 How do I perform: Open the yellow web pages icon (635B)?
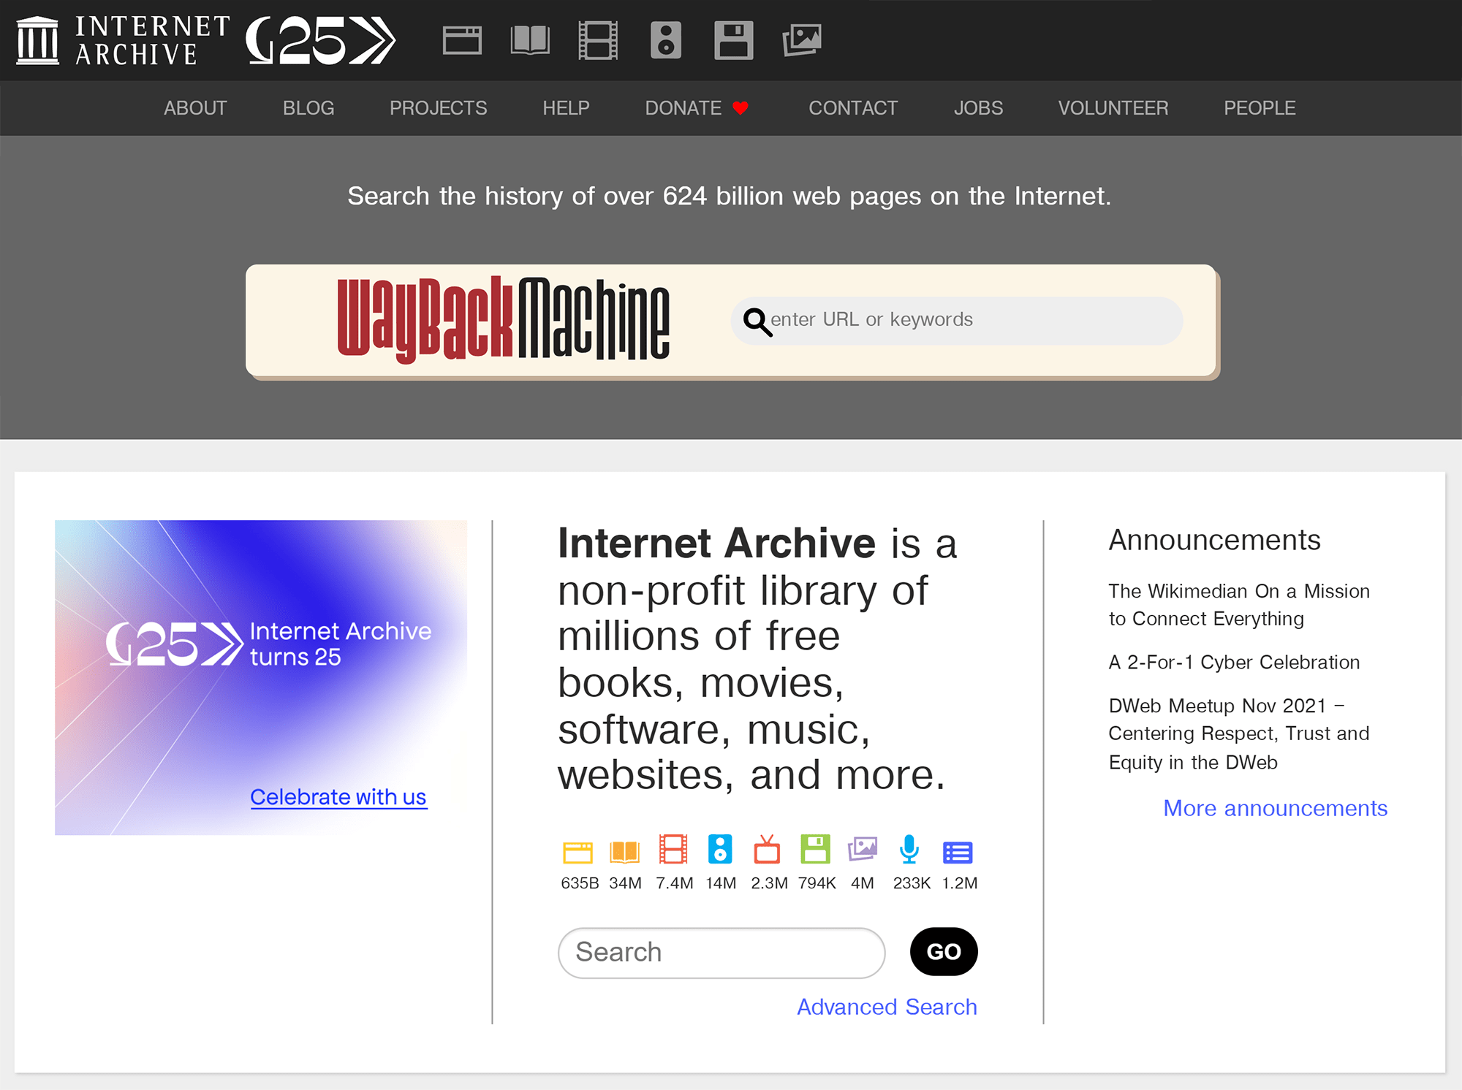tap(577, 852)
